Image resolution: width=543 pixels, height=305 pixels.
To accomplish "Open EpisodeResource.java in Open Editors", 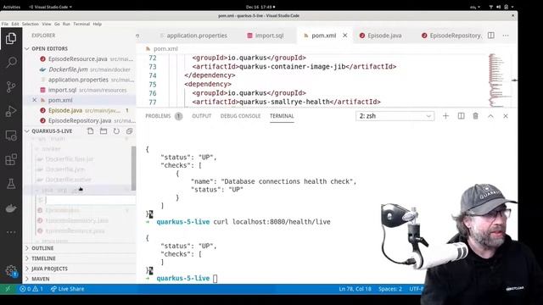I will click(x=81, y=59).
